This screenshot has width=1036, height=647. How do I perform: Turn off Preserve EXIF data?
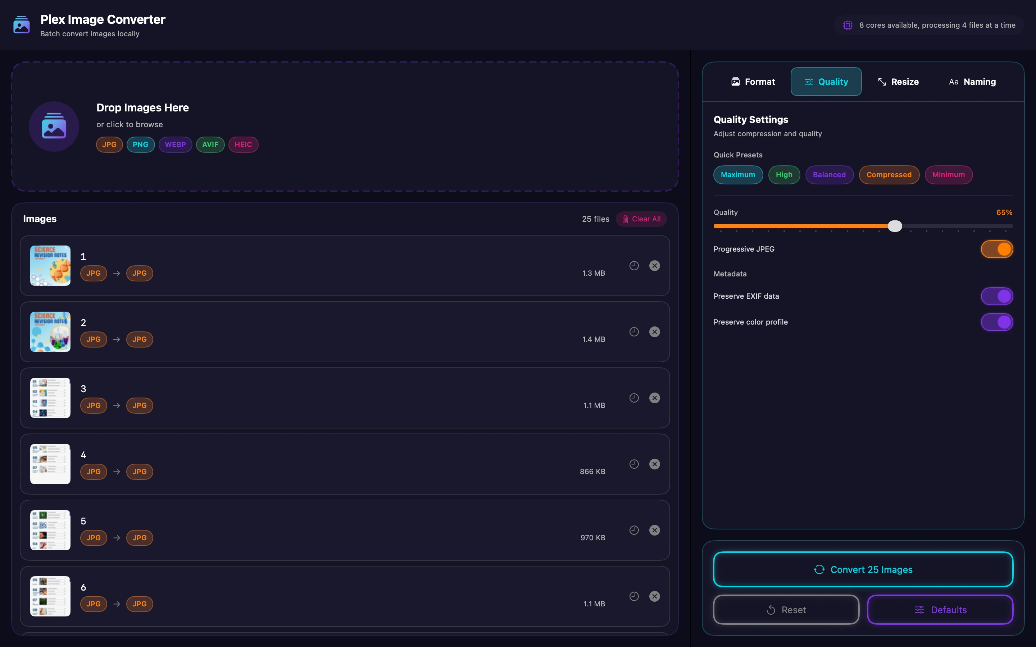[997, 296]
